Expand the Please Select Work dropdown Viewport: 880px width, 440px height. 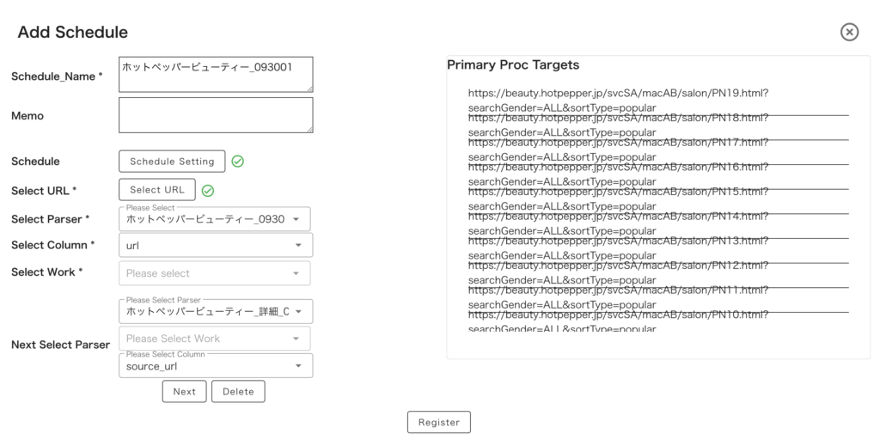pyautogui.click(x=215, y=339)
